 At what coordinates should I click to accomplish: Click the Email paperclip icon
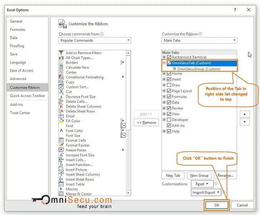click(x=61, y=116)
